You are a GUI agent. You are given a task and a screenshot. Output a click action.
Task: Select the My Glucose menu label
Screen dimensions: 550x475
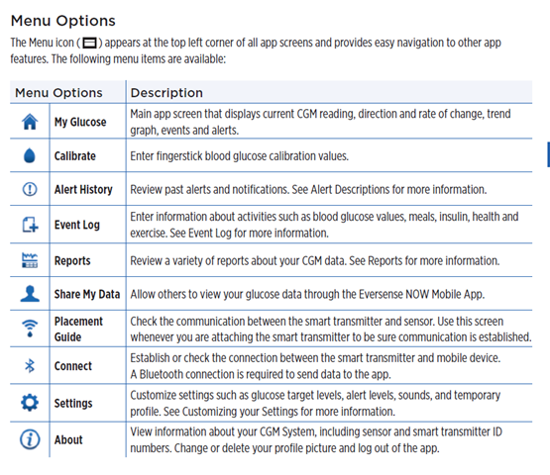(x=80, y=122)
